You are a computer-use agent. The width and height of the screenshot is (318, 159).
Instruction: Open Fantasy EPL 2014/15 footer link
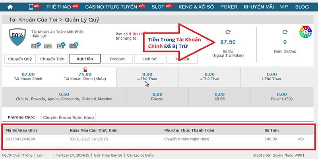click(x=73, y=155)
